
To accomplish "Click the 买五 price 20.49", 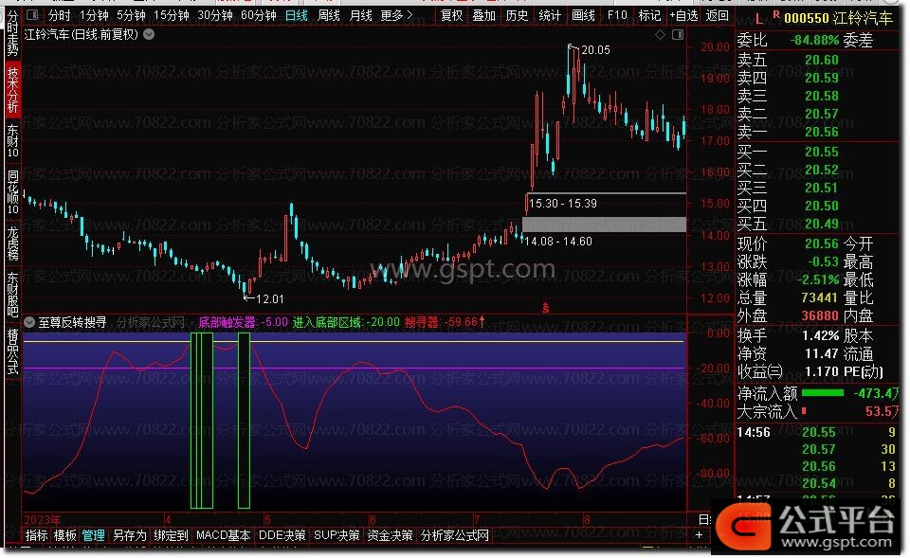I will tap(821, 224).
